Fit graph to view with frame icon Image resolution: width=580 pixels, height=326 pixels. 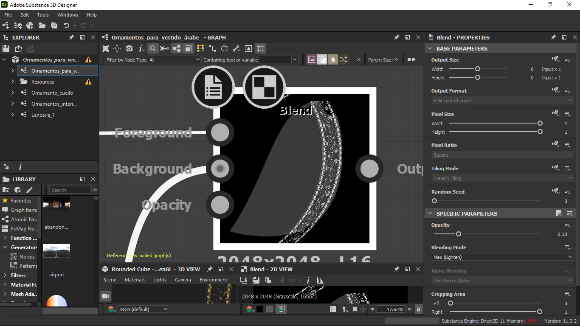point(105,48)
